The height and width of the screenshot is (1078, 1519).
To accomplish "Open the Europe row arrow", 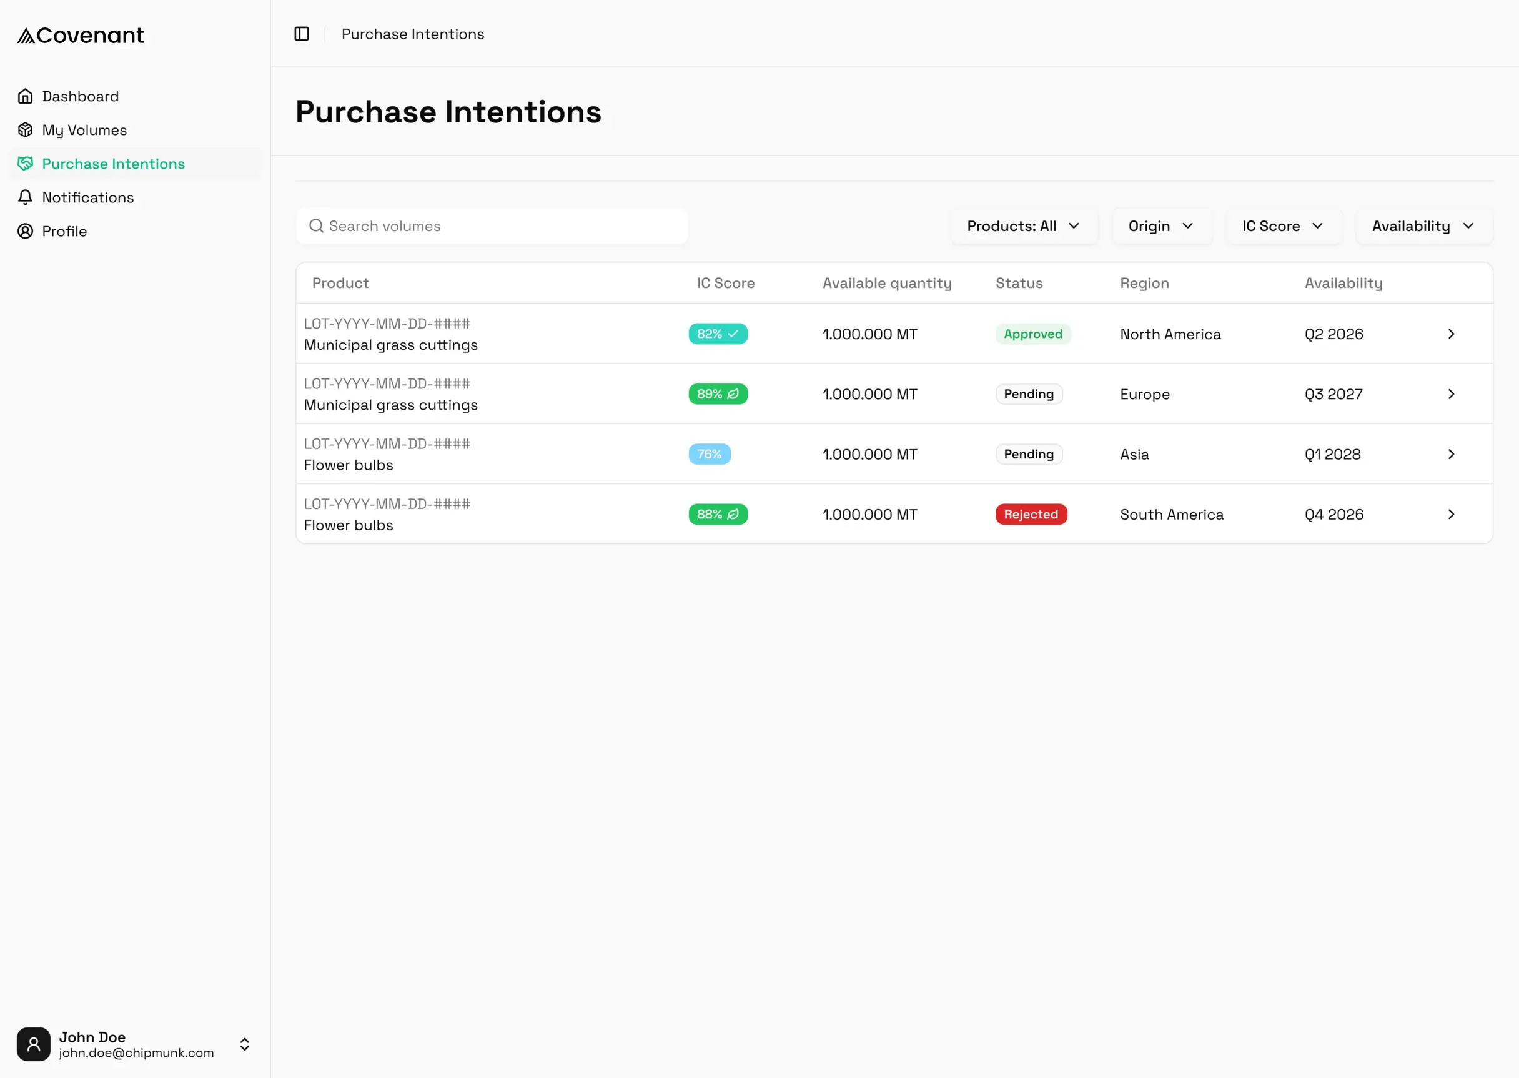I will pos(1451,394).
